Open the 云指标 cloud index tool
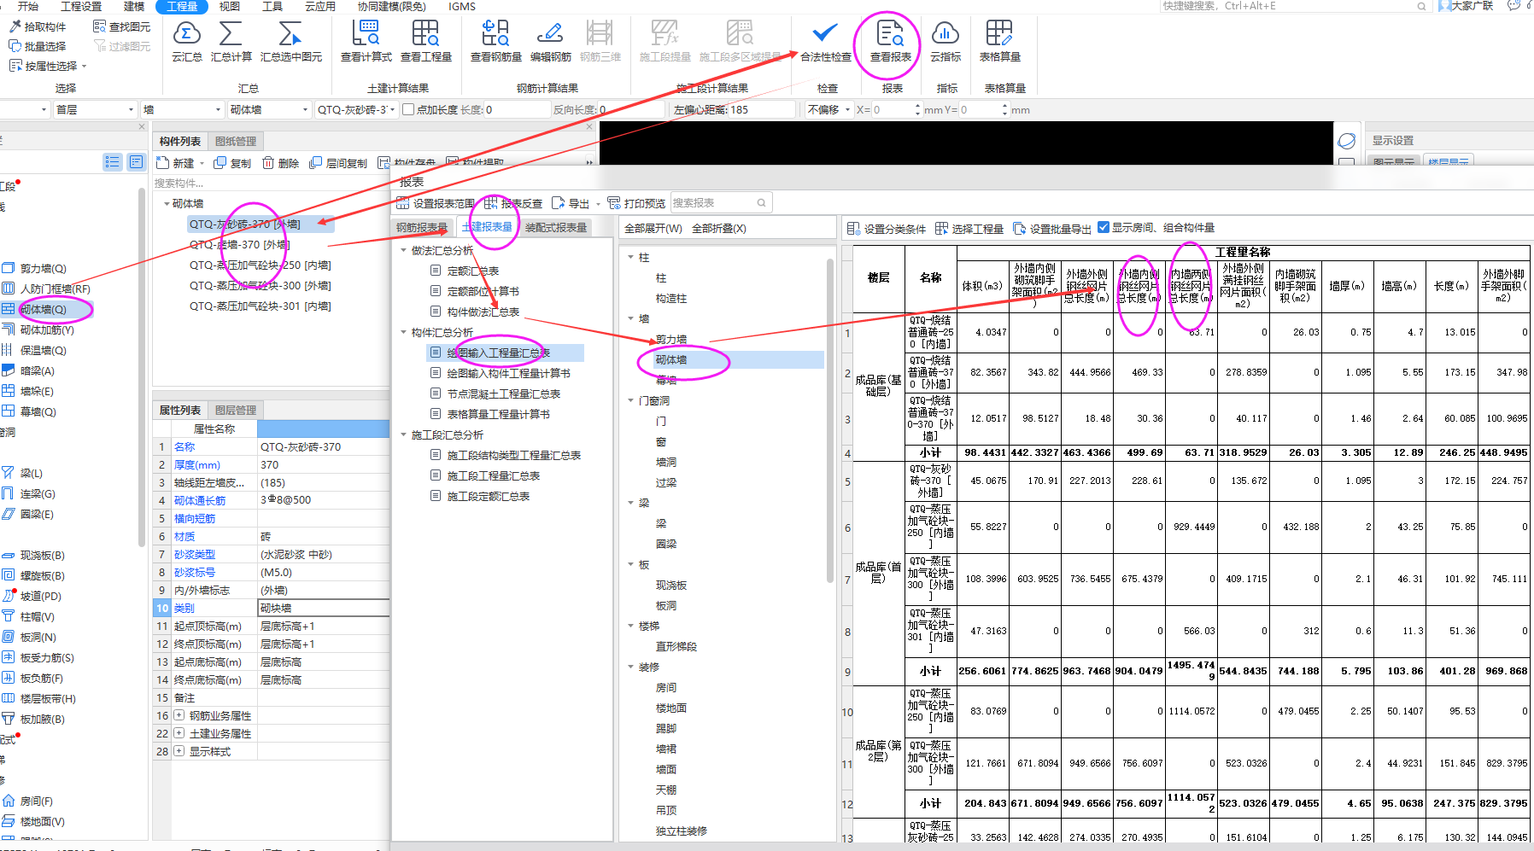 (x=945, y=42)
